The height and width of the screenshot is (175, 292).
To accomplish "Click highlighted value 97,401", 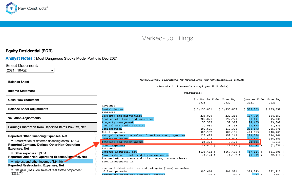I will pos(254,119).
